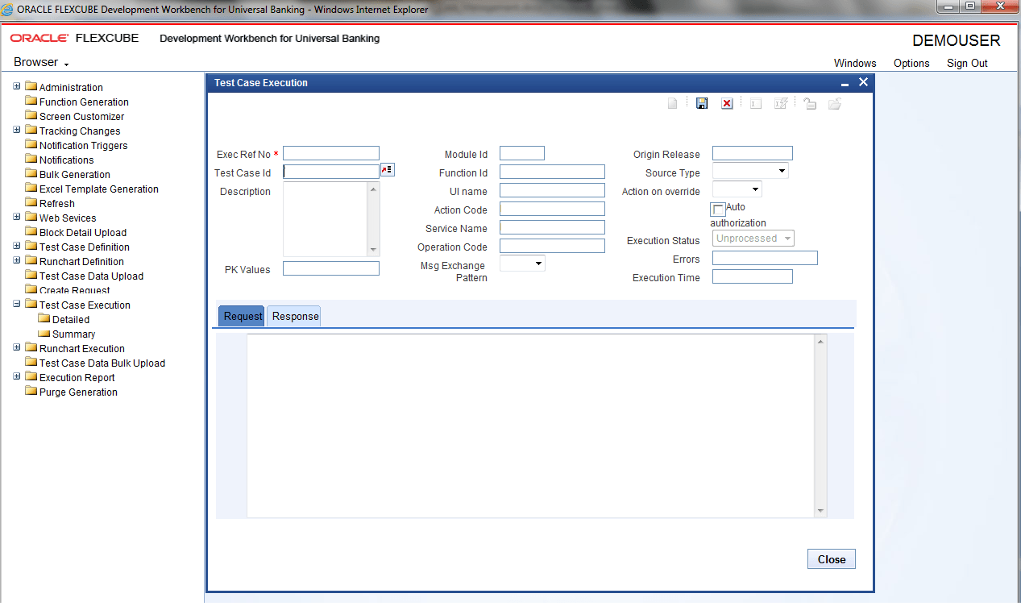Screen dimensions: 1021x606
Task: Open the Execution Status dropdown
Action: point(753,239)
